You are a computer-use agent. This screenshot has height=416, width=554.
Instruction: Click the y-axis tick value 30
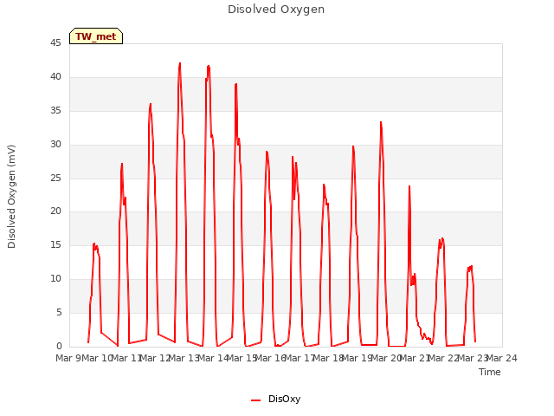(x=55, y=145)
